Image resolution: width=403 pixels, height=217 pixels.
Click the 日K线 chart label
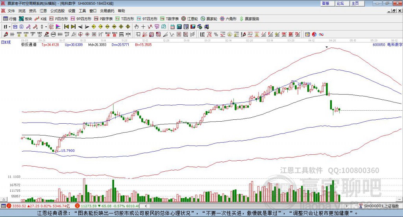[6, 42]
